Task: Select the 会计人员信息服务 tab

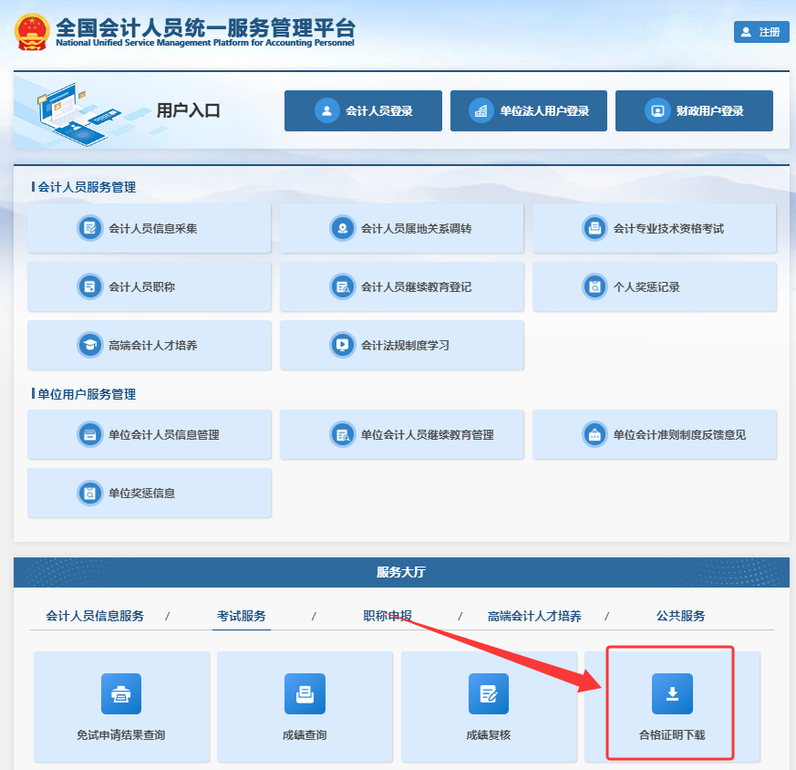Action: pyautogui.click(x=96, y=616)
